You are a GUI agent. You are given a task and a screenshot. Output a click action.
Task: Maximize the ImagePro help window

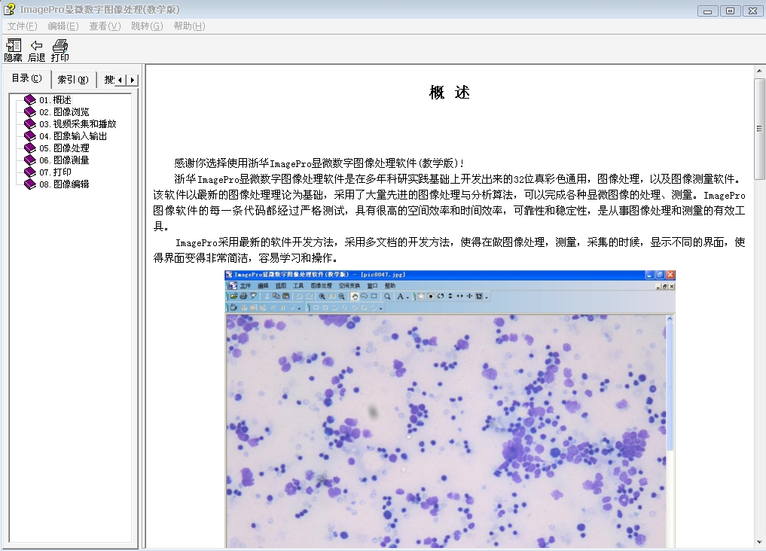tap(731, 11)
